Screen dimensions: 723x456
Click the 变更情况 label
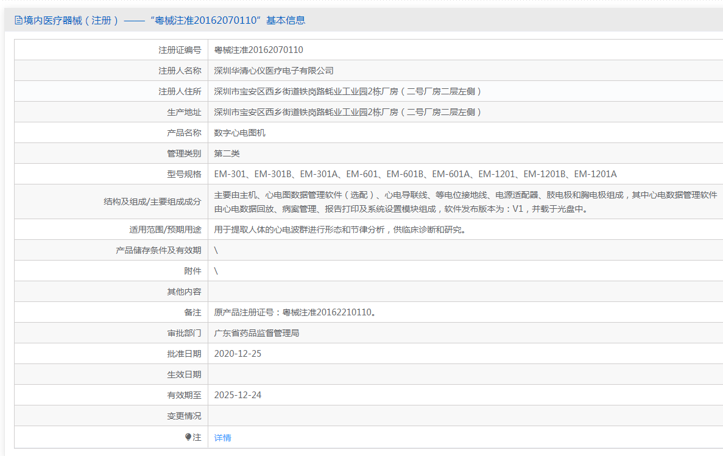click(184, 416)
